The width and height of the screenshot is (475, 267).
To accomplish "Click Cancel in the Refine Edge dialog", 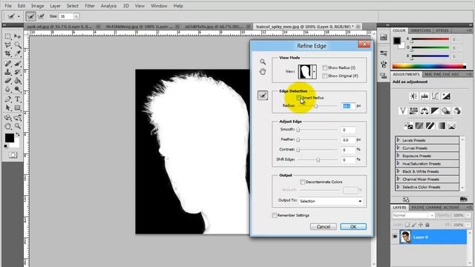I will point(324,227).
